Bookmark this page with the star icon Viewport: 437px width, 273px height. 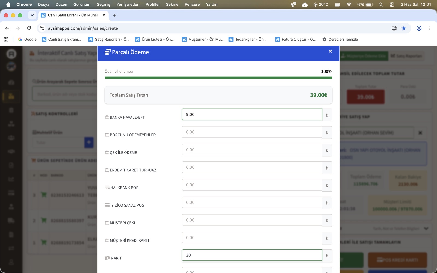click(x=404, y=28)
